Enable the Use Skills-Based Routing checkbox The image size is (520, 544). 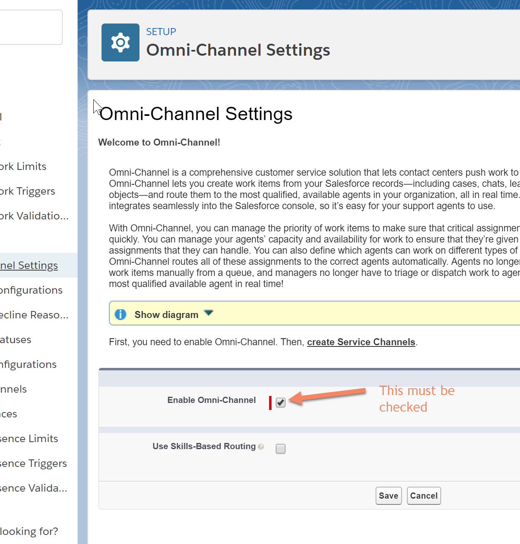coord(281,449)
